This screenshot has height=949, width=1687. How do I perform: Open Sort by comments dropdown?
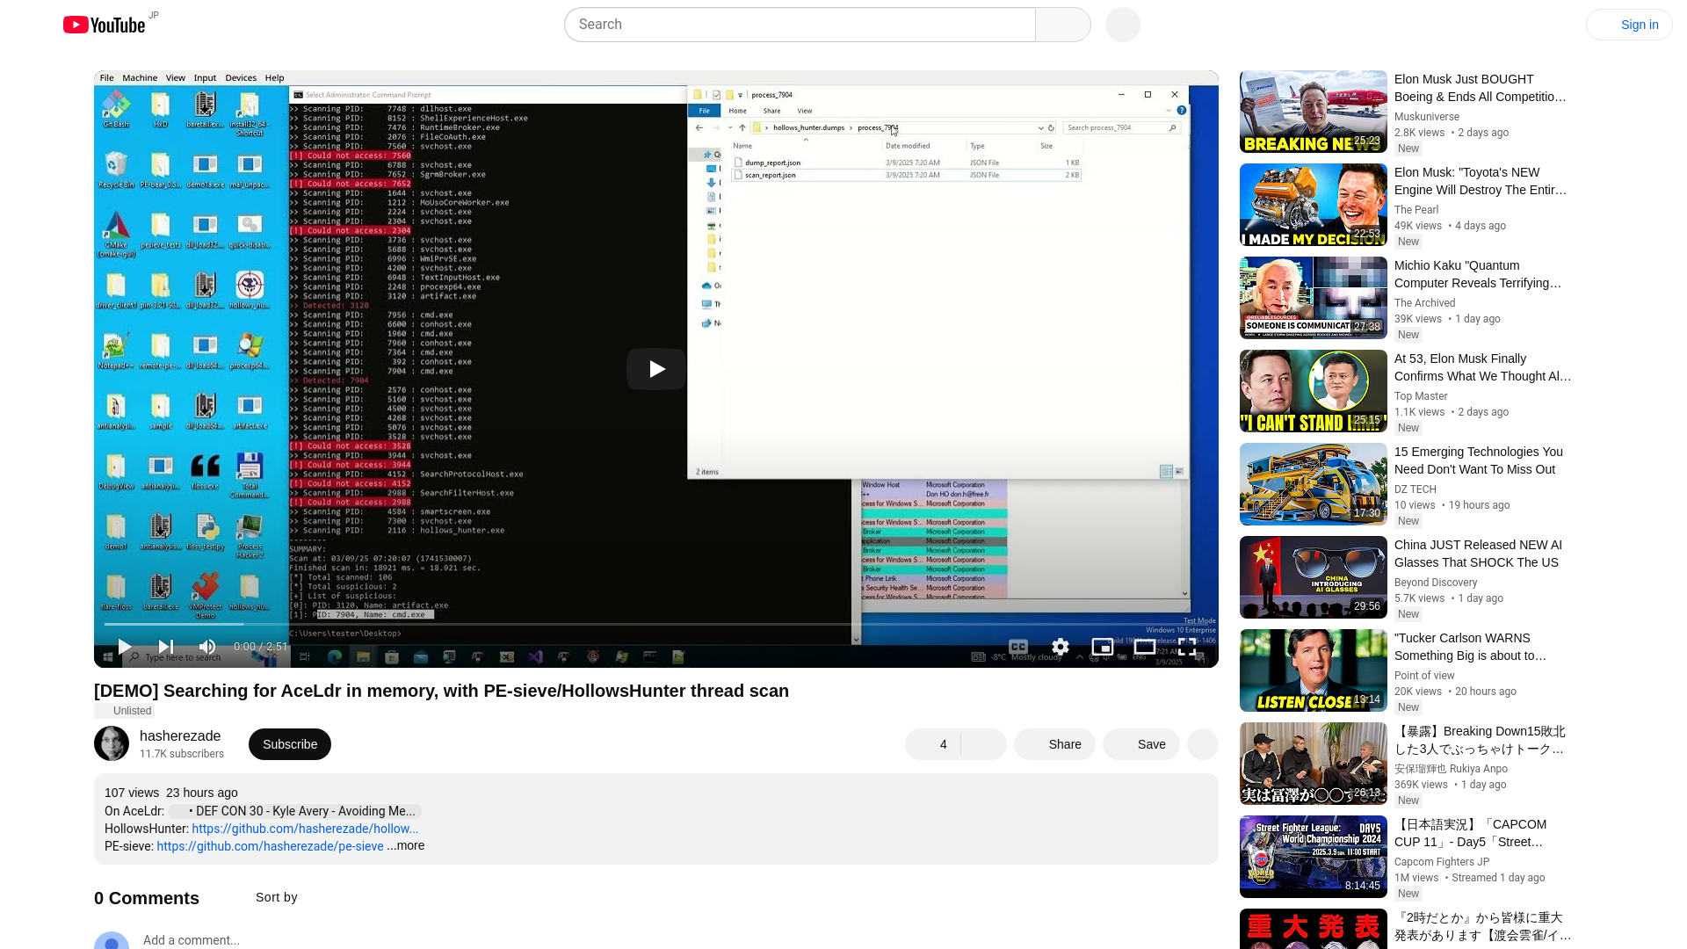(x=276, y=897)
